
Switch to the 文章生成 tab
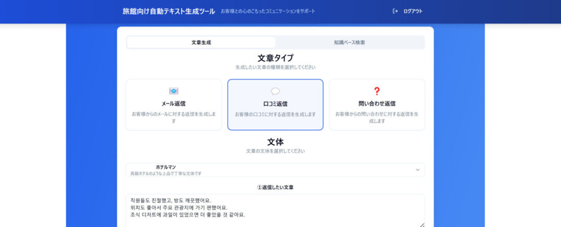pyautogui.click(x=201, y=42)
